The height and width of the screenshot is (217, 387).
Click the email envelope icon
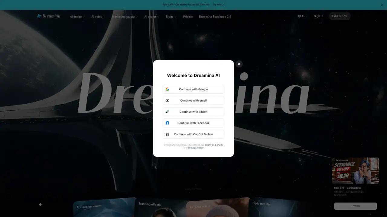[167, 100]
